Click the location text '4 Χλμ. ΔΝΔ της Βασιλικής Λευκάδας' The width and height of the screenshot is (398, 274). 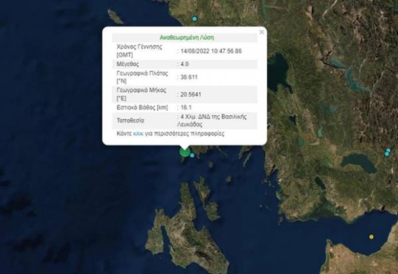click(x=212, y=120)
